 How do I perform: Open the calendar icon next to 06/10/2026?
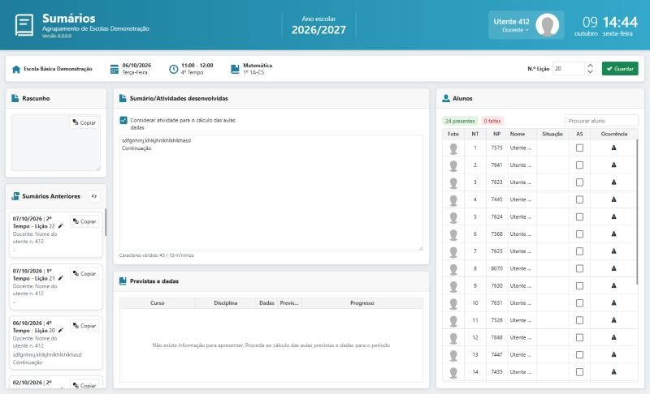115,69
